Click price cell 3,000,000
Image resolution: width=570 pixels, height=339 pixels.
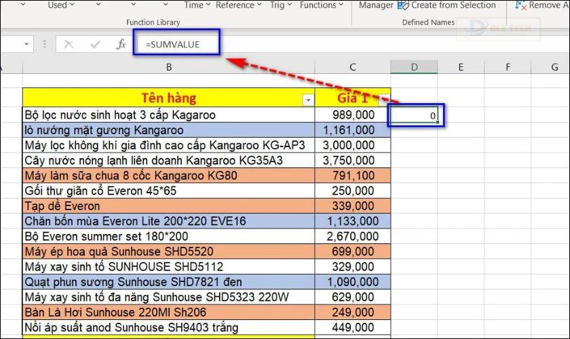[x=353, y=145]
